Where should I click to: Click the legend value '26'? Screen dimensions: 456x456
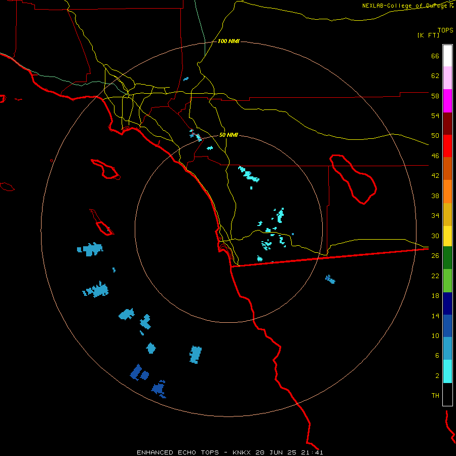click(x=435, y=255)
